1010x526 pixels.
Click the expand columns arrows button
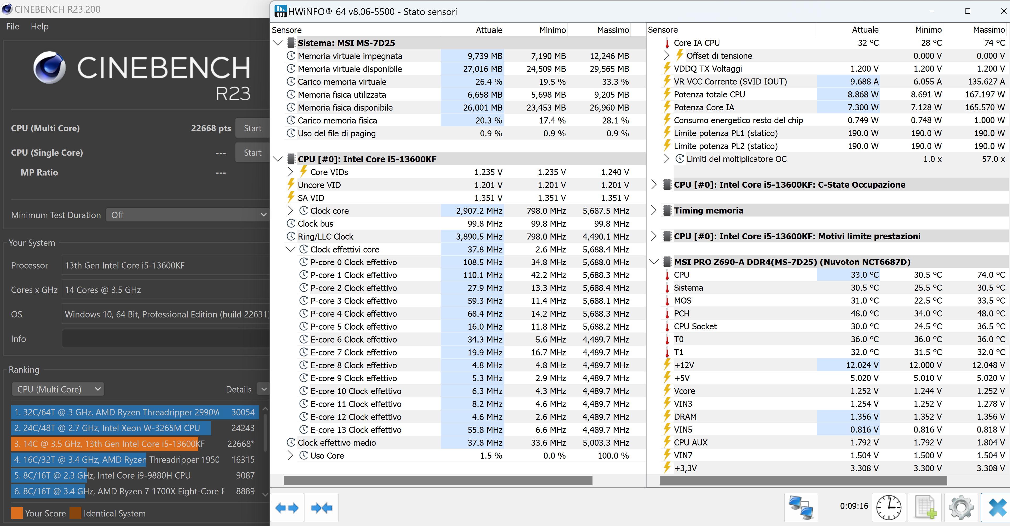pyautogui.click(x=287, y=508)
